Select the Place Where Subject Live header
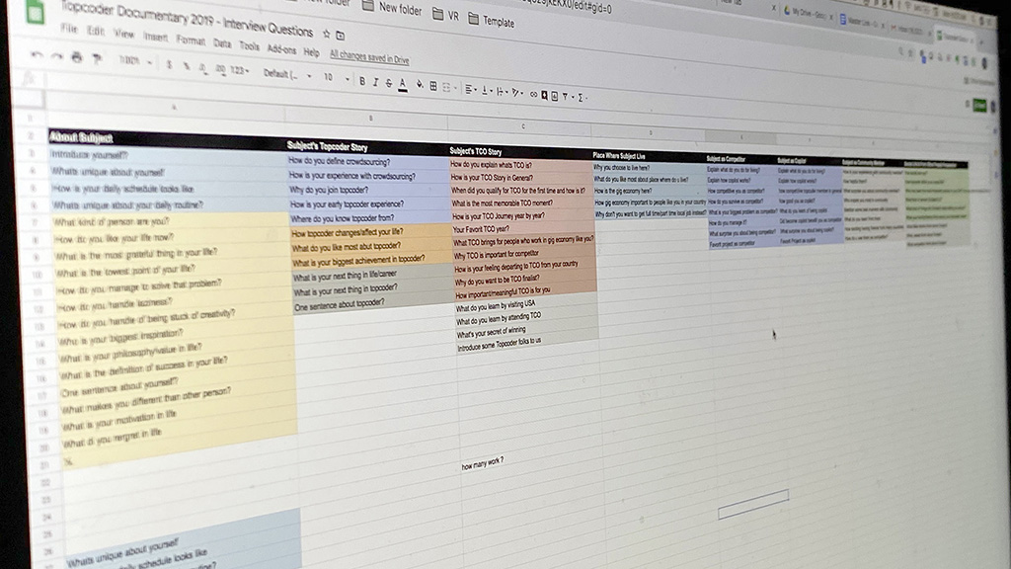The height and width of the screenshot is (569, 1011). [649, 155]
